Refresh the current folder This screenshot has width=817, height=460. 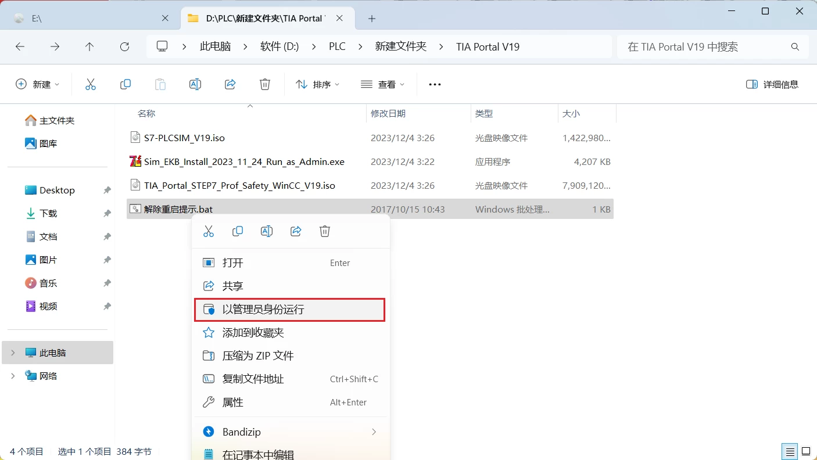pyautogui.click(x=124, y=46)
